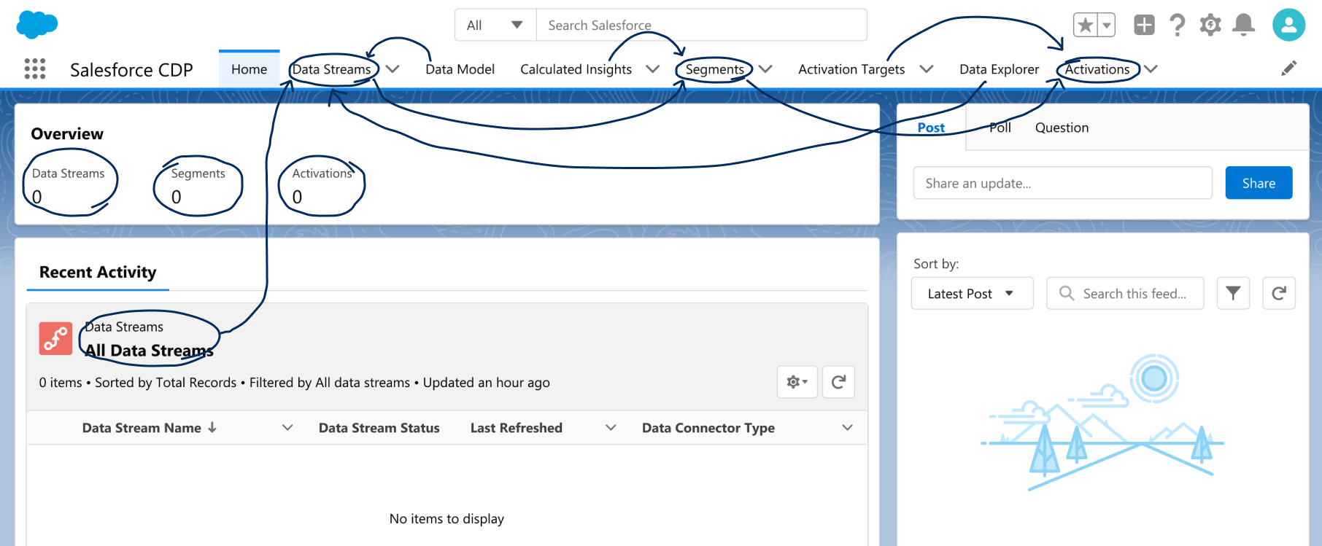Image resolution: width=1322 pixels, height=546 pixels.
Task: Open the All search scope dropdown
Action: tap(495, 26)
